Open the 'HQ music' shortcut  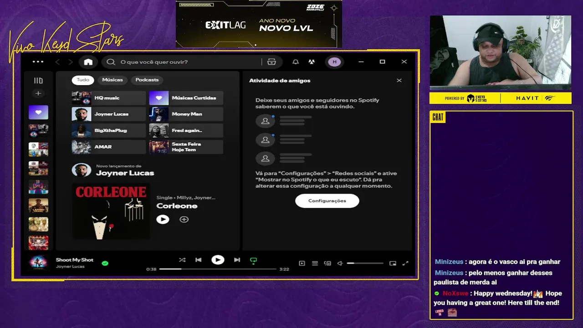(x=108, y=98)
